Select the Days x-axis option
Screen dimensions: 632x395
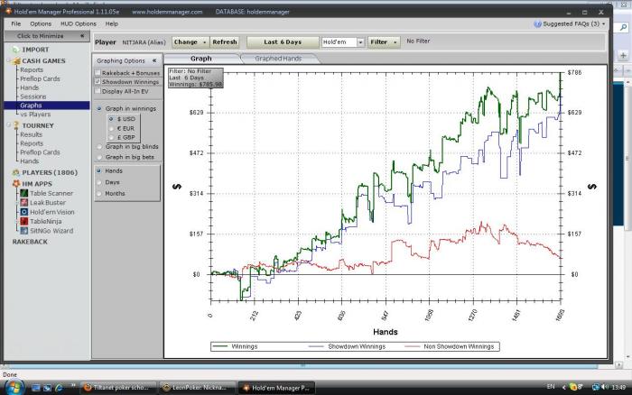(x=98, y=182)
